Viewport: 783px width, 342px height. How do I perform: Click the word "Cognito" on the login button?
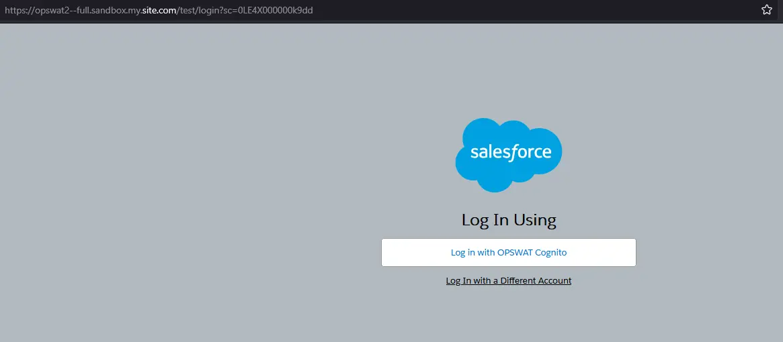click(x=551, y=253)
